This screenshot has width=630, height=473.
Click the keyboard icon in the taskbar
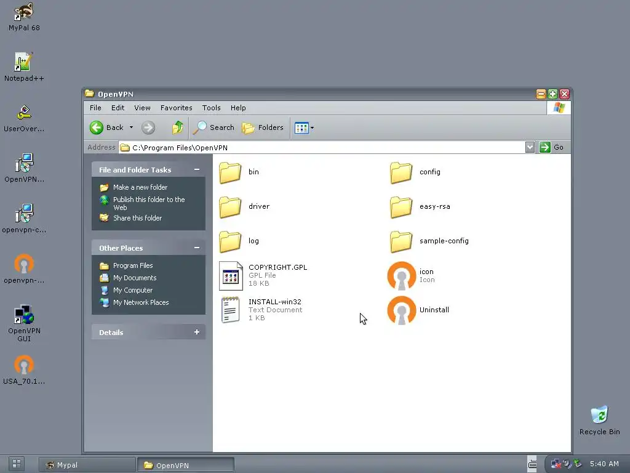(532, 464)
